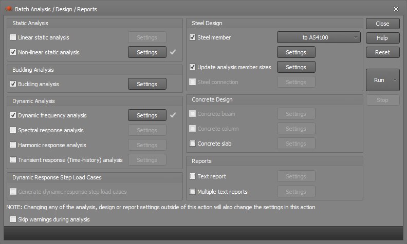Screen dimensions: 407x244
Task: Enable Multiple text reports checkbox
Action: click(192, 191)
